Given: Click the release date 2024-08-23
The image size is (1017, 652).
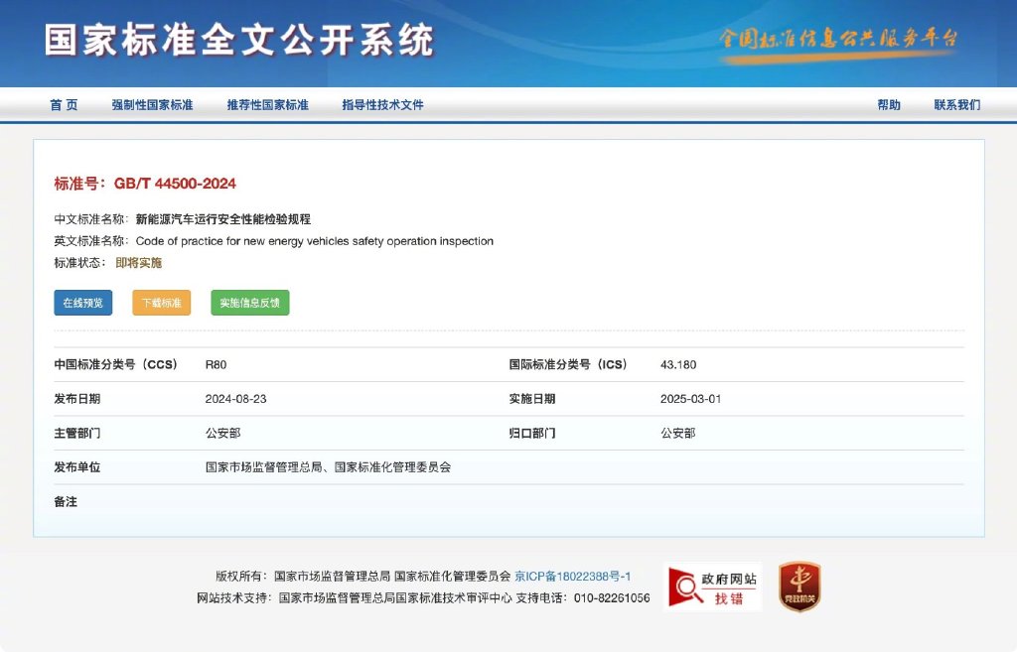Looking at the screenshot, I should [x=236, y=399].
